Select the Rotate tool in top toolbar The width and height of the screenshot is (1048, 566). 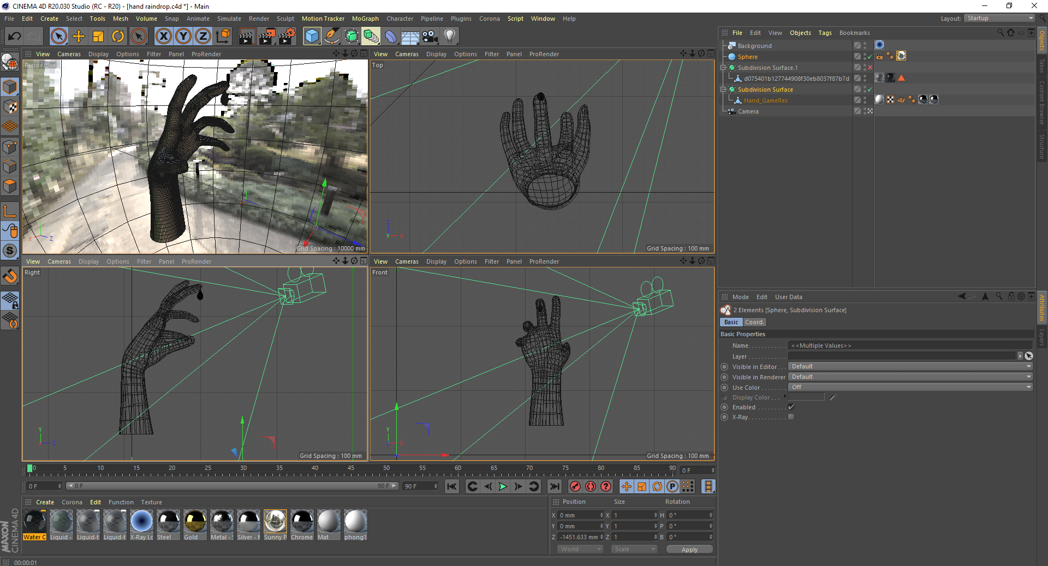pos(118,37)
